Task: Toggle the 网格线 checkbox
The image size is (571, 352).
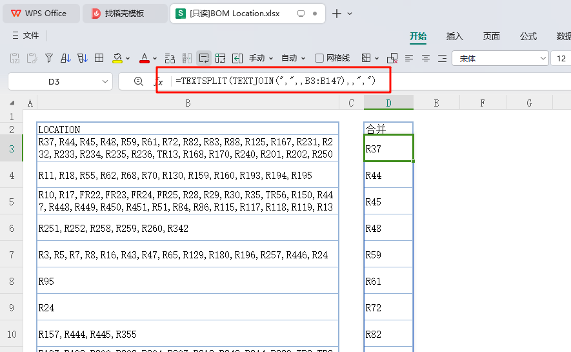Action: (x=319, y=58)
